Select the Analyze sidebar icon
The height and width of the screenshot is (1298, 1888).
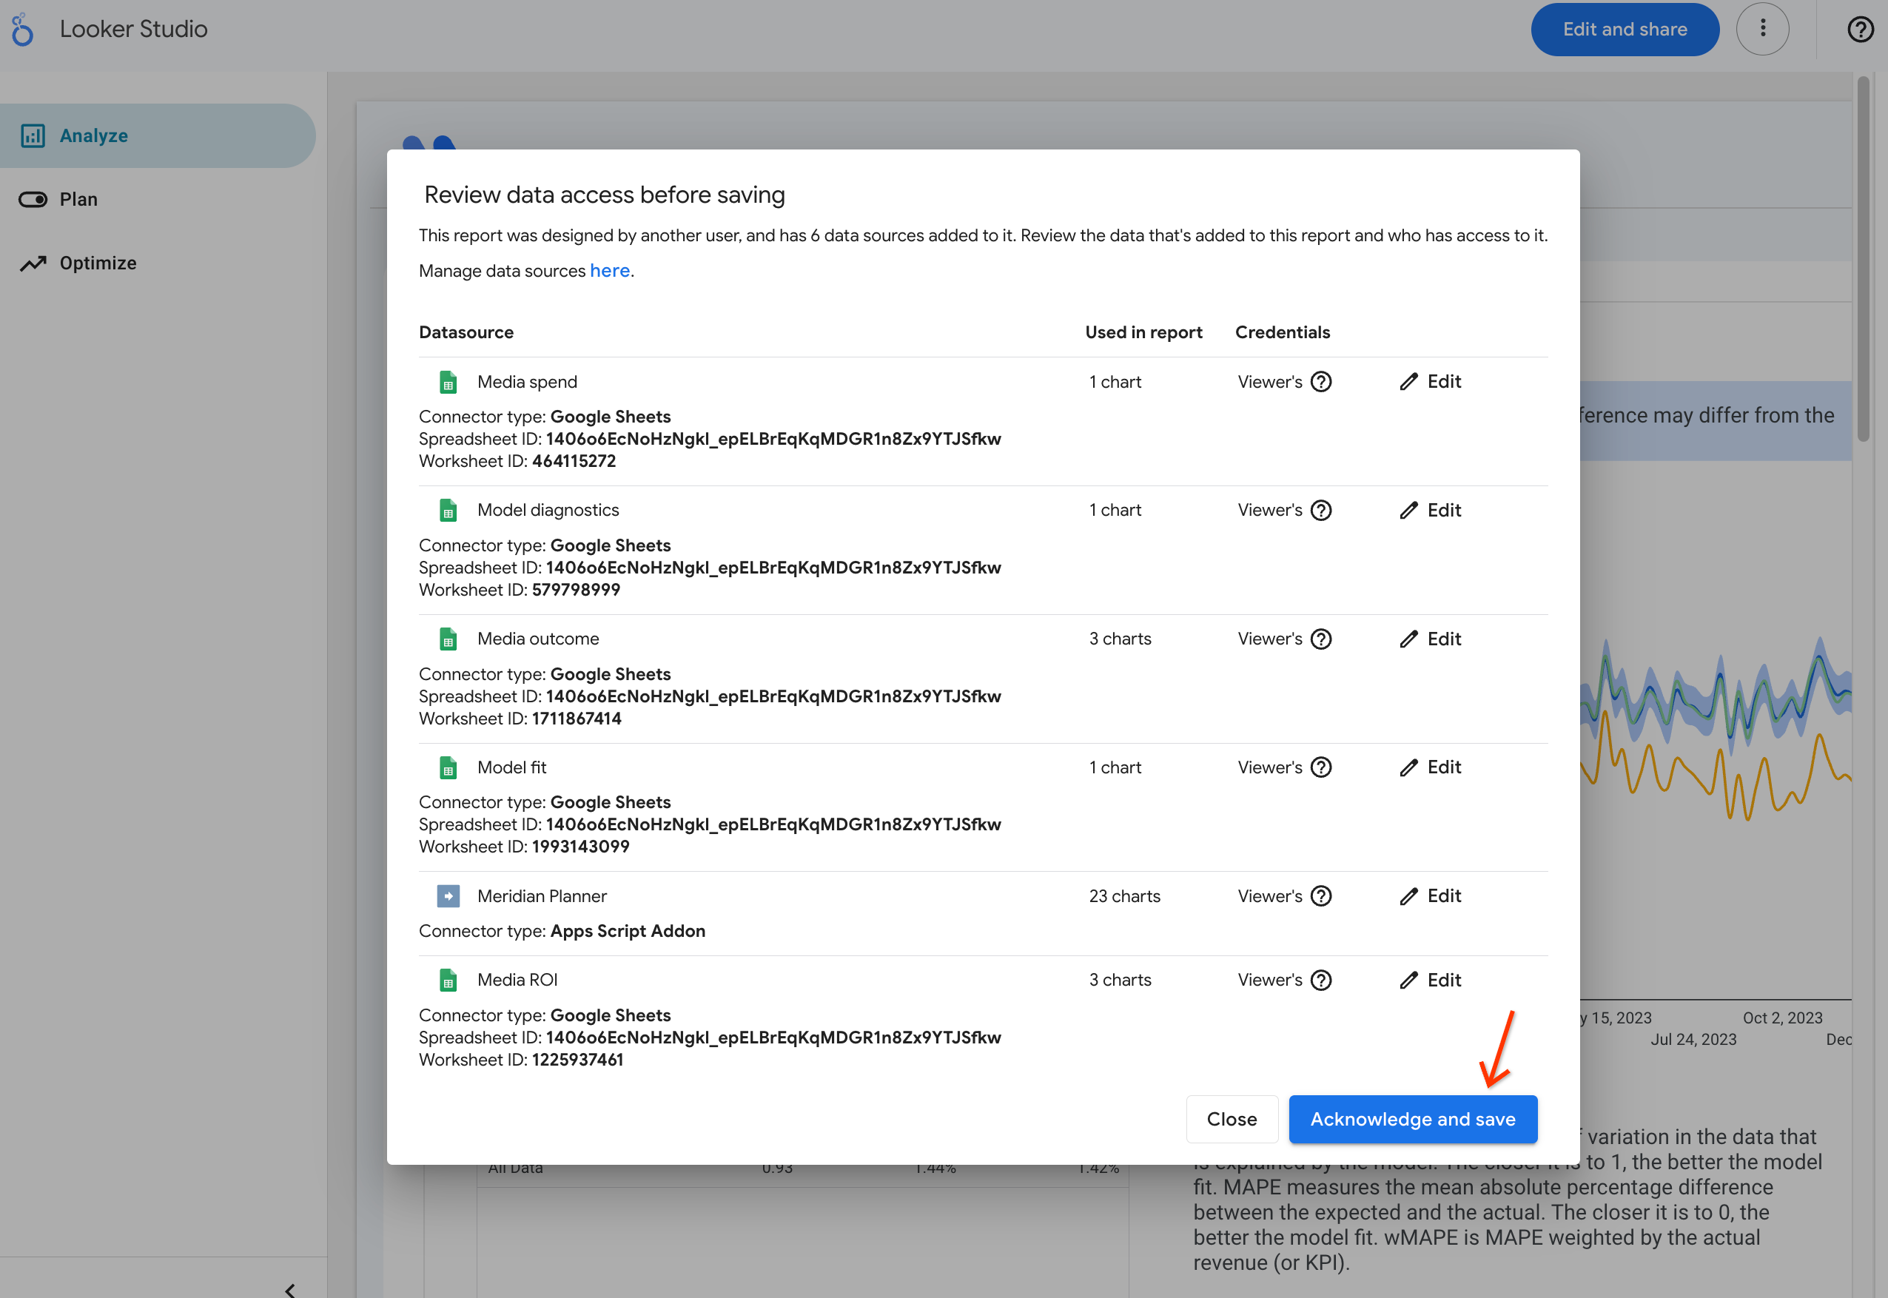pos(33,135)
